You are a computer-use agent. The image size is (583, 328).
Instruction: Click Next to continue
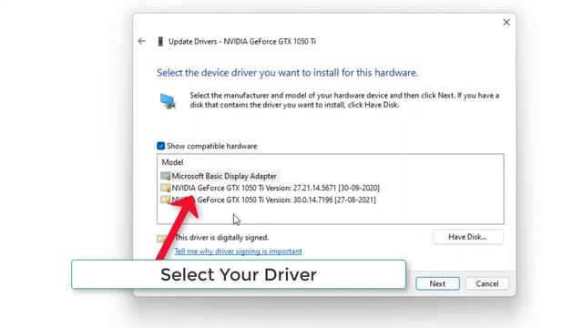pos(437,283)
